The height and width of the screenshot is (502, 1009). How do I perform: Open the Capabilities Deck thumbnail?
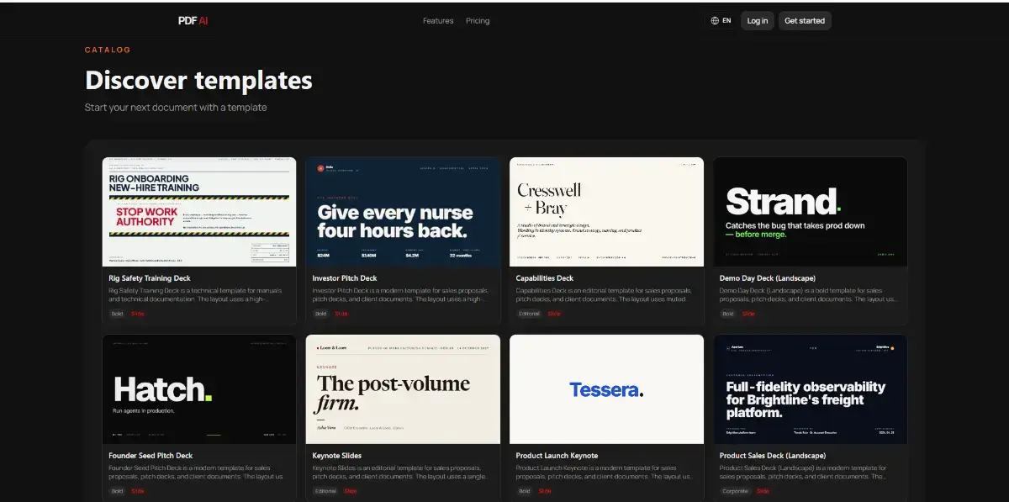607,212
